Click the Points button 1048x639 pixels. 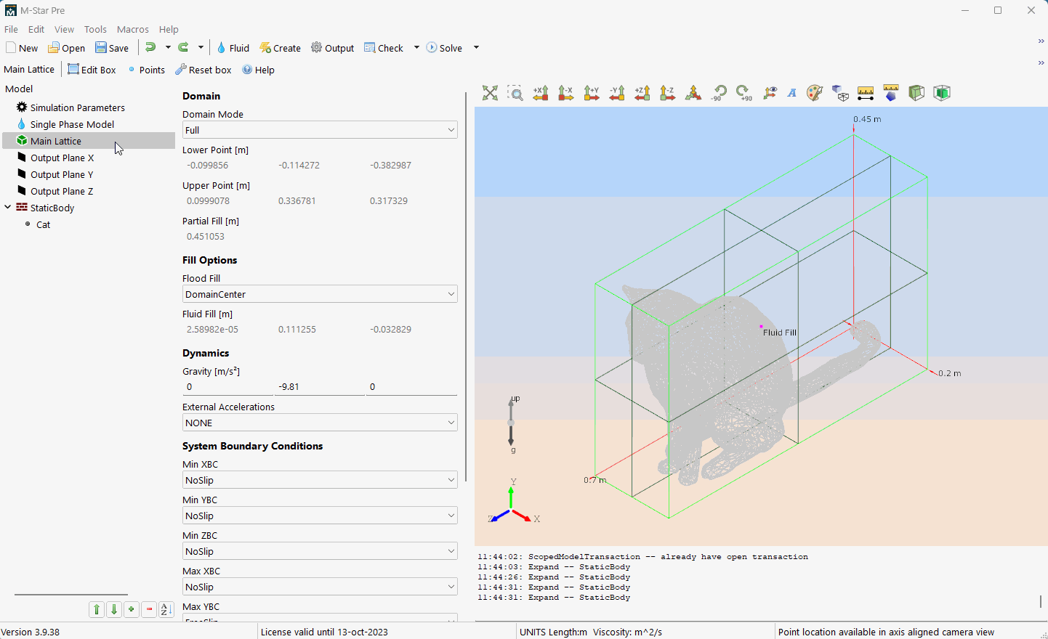point(146,70)
